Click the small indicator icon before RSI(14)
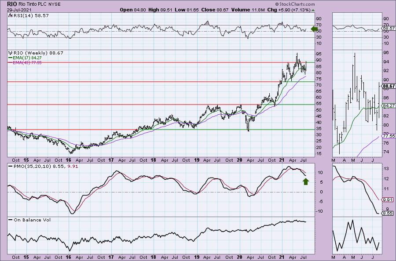Image resolution: width=396 pixels, height=261 pixels. click(x=10, y=15)
